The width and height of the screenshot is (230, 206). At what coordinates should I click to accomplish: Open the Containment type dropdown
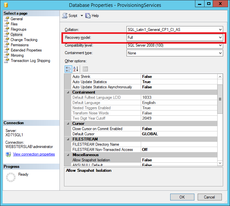coord(220,53)
